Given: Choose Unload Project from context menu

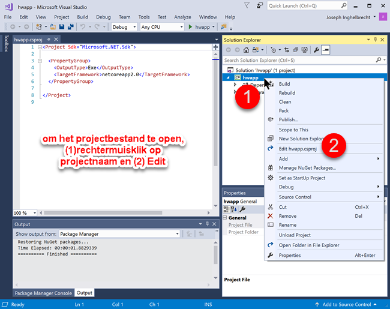Looking at the screenshot, I should coord(323,235).
